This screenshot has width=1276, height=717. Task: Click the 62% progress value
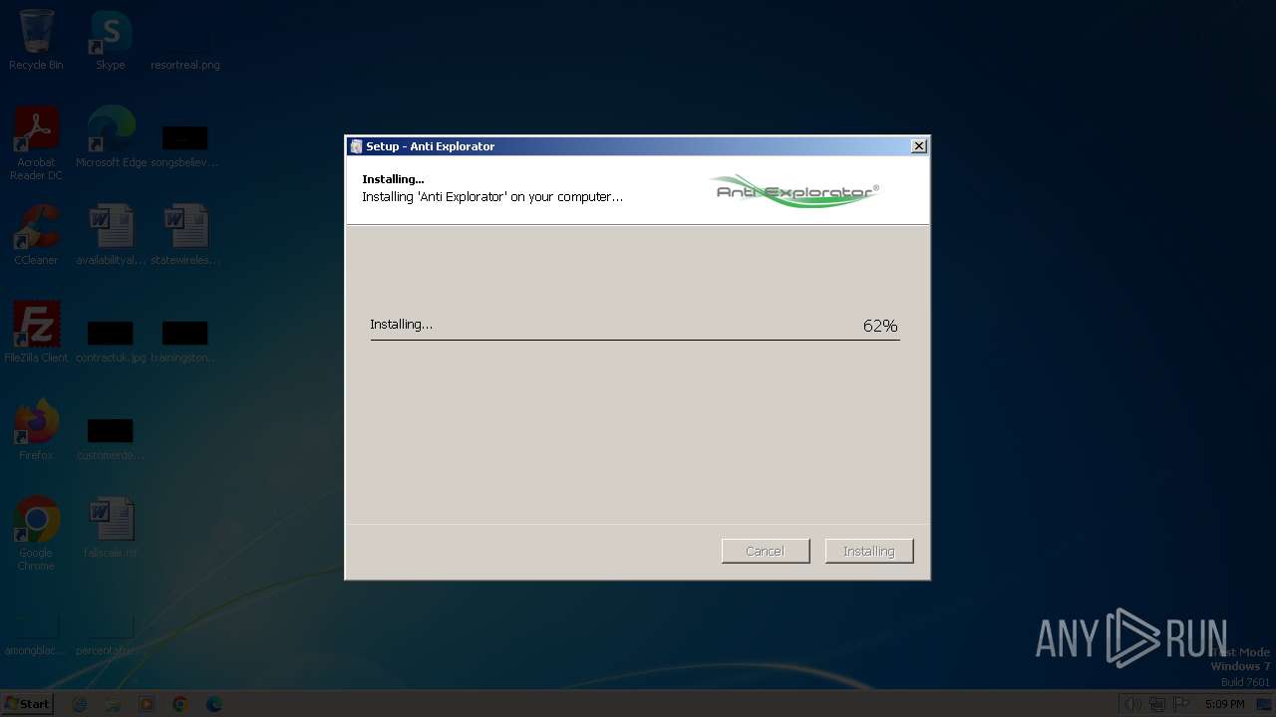pyautogui.click(x=880, y=326)
